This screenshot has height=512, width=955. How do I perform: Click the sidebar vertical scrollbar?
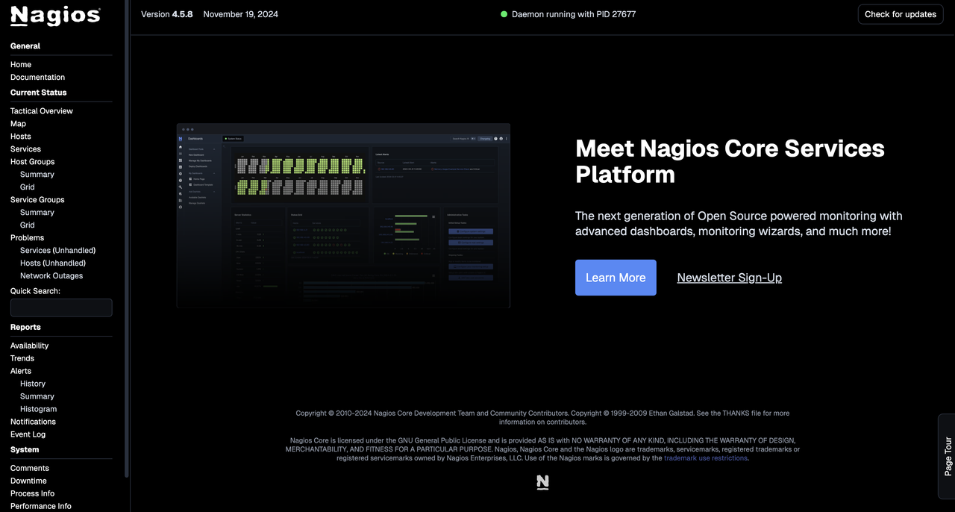(x=127, y=239)
